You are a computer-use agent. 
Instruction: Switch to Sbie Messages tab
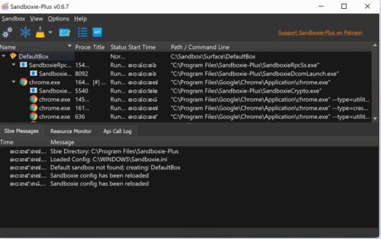(21, 131)
